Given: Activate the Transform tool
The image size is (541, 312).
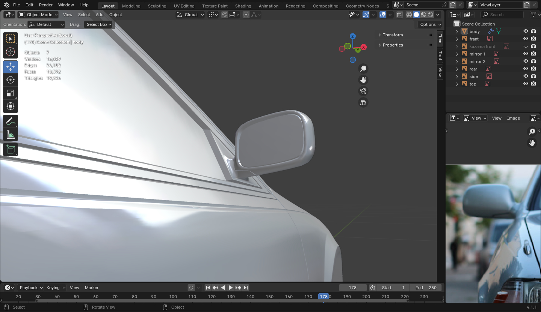Looking at the screenshot, I should (x=11, y=106).
